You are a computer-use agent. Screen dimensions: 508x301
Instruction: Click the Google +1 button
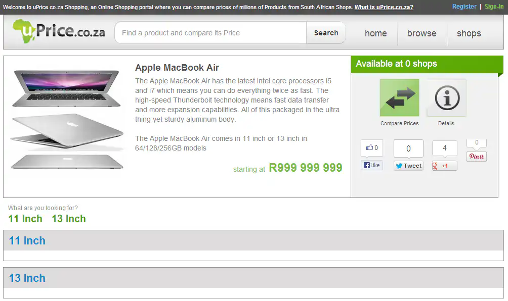[x=444, y=166]
